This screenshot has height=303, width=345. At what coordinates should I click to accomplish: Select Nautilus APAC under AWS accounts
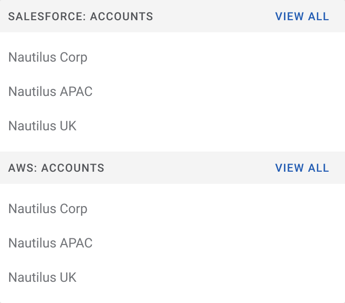[50, 243]
